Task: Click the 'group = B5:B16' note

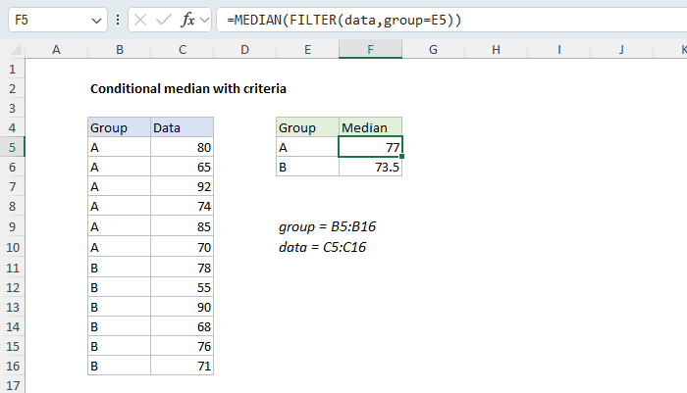Action: point(327,226)
